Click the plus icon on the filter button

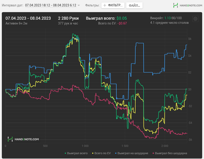(105, 5)
